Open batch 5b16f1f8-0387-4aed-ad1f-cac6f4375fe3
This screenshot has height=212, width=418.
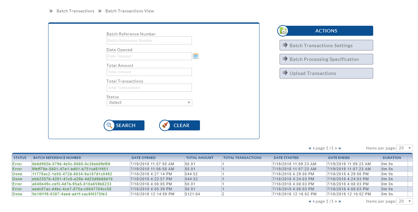pos(70,194)
